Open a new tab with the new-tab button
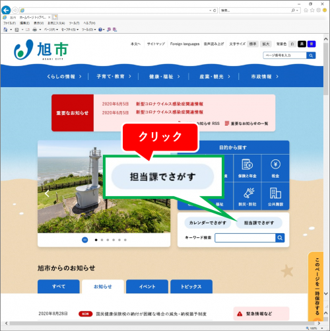This screenshot has width=330, height=331. (55, 17)
